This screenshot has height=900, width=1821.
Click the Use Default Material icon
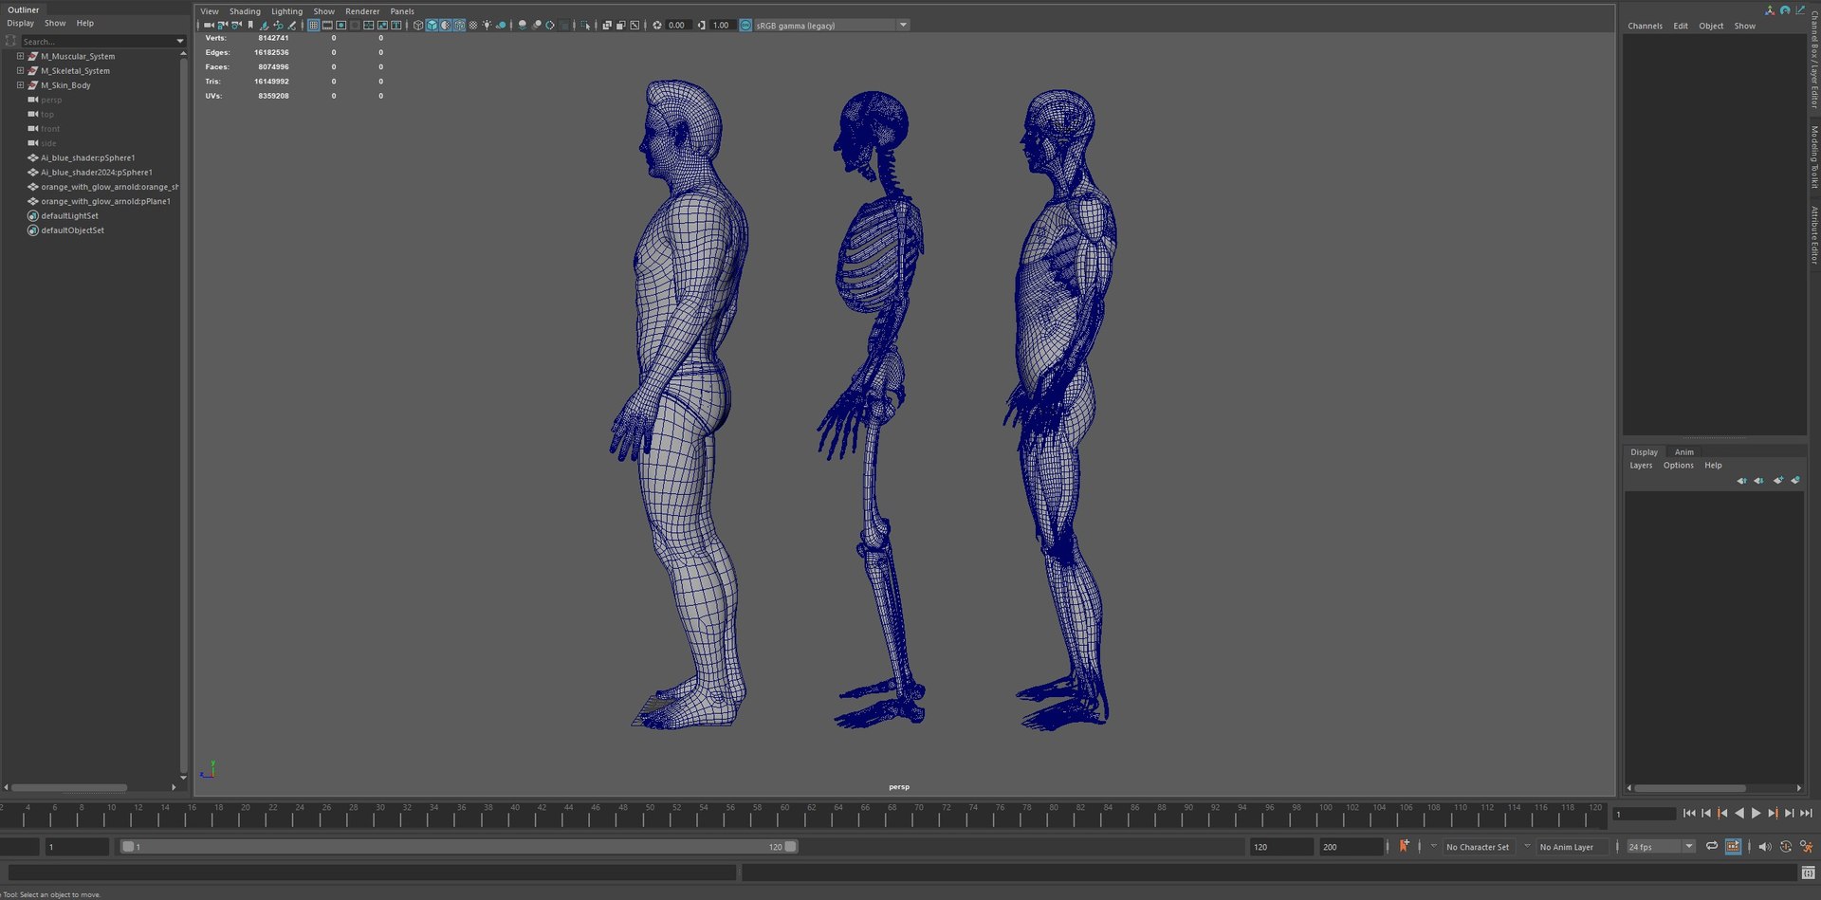[x=446, y=26]
